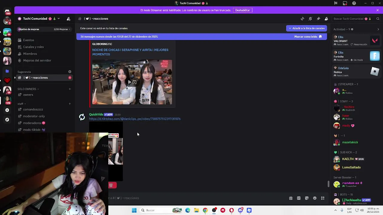Collapse SOLO OWNERS category
This screenshot has height=215, width=383.
28,89
